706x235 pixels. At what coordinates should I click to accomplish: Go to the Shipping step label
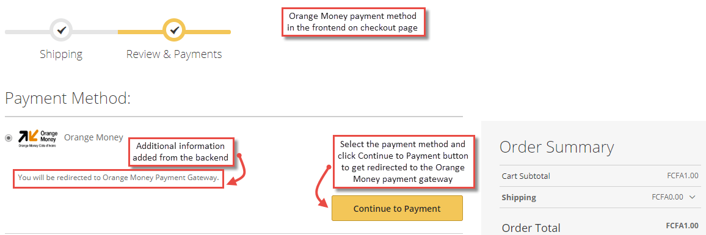point(61,54)
